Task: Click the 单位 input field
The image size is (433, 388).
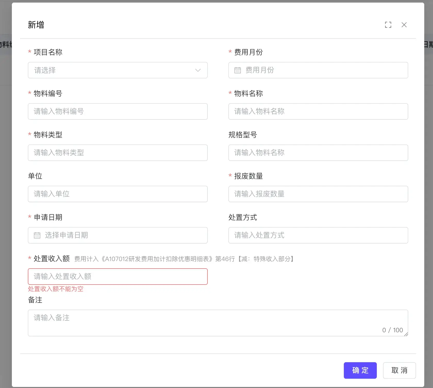Action: click(x=118, y=194)
